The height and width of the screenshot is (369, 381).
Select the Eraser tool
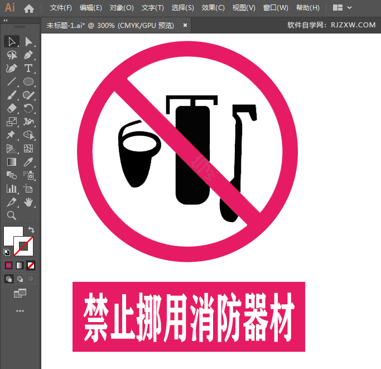click(11, 108)
